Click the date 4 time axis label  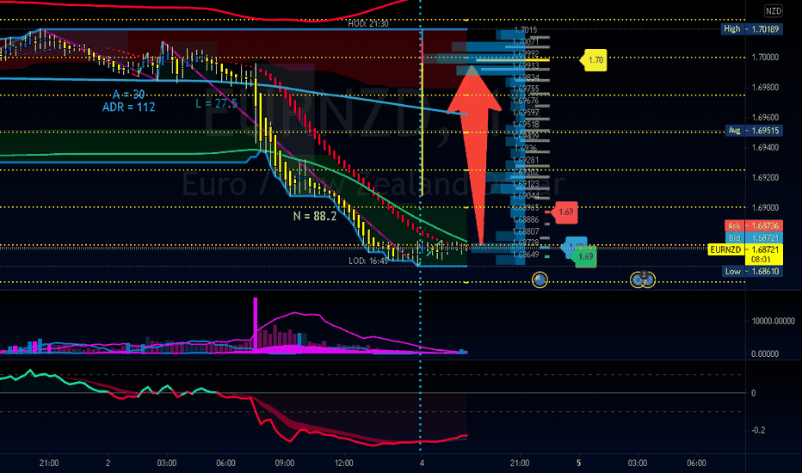(422, 464)
